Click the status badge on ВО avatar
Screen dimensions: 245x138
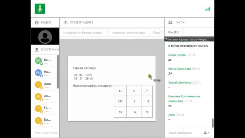(41, 64)
